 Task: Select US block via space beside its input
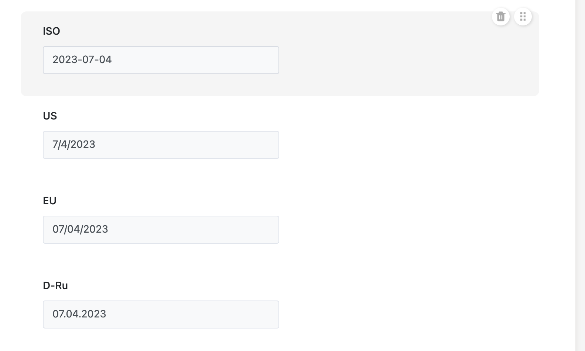(406, 145)
